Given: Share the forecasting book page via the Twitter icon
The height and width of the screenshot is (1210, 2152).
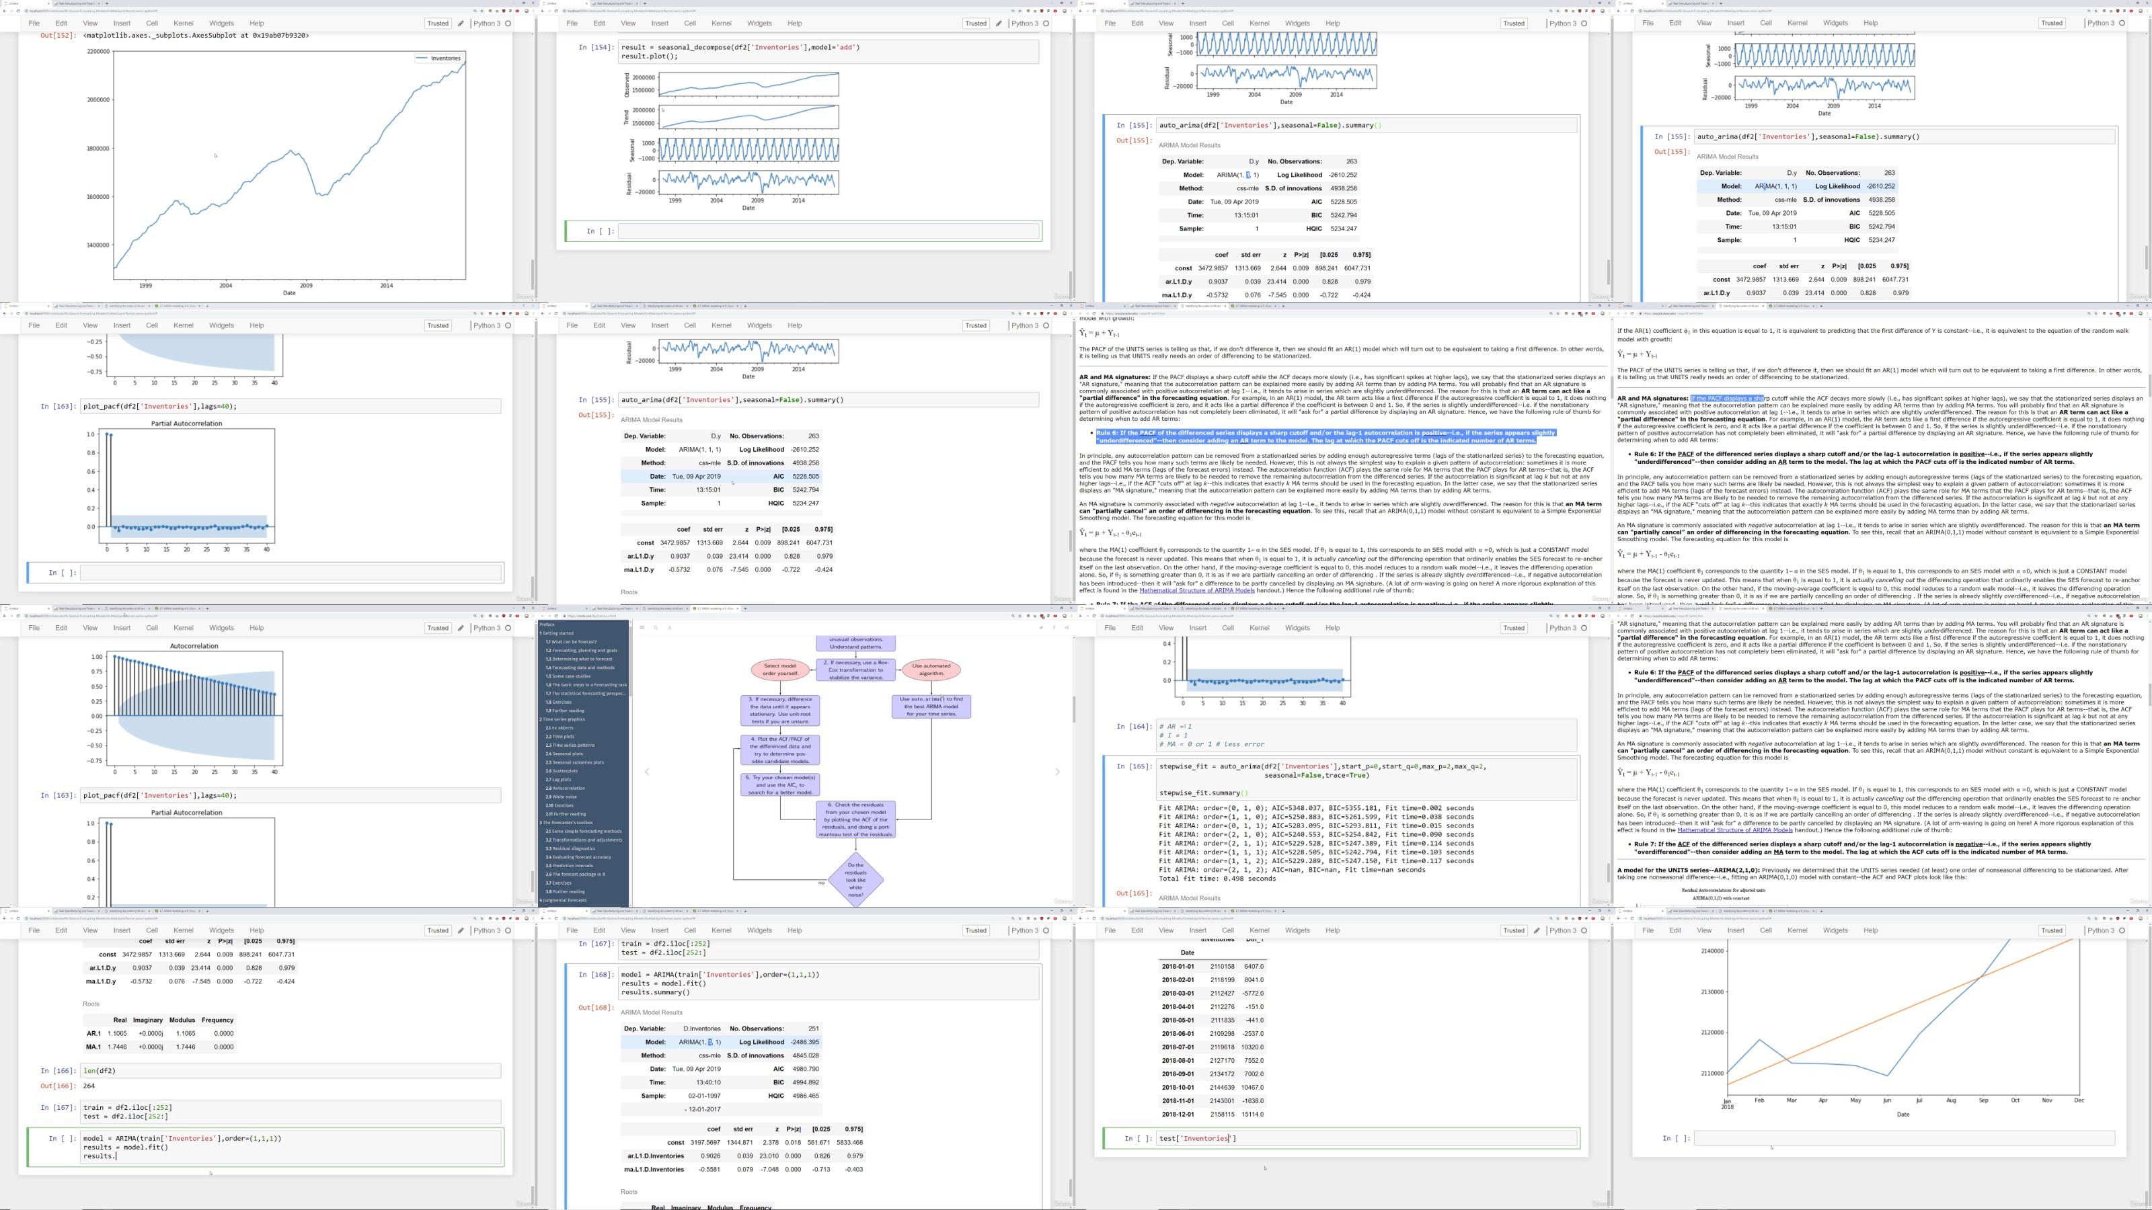Looking at the screenshot, I should pos(1041,627).
